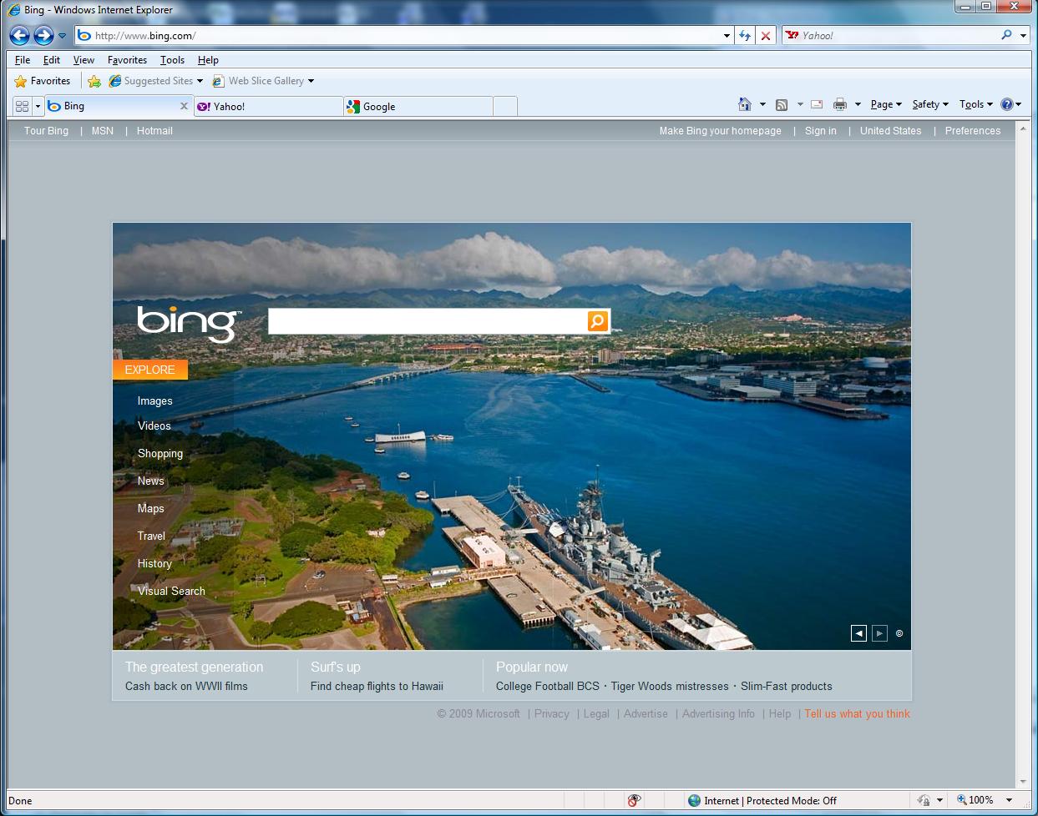Open the Page menu in command bar
This screenshot has width=1038, height=816.
[x=886, y=104]
